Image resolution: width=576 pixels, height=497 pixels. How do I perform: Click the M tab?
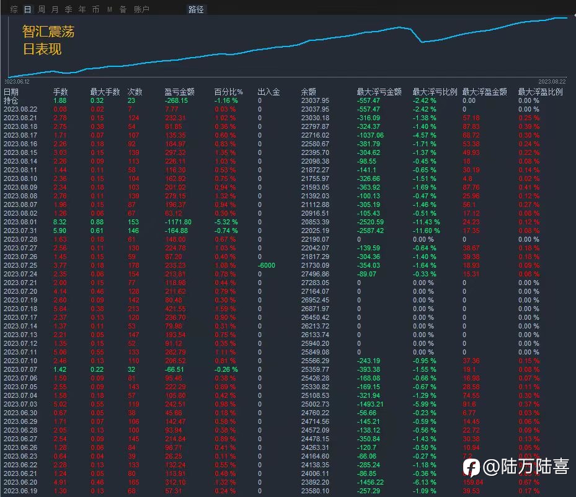coord(110,9)
